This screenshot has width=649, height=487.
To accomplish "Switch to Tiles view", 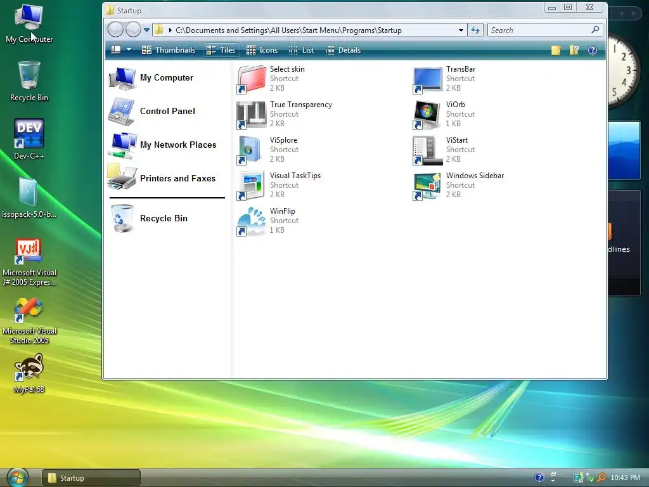I will tap(221, 50).
